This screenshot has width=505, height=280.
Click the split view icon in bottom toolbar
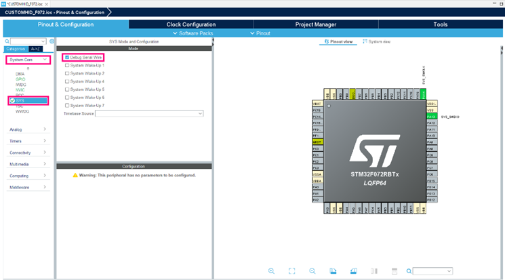[374, 271]
